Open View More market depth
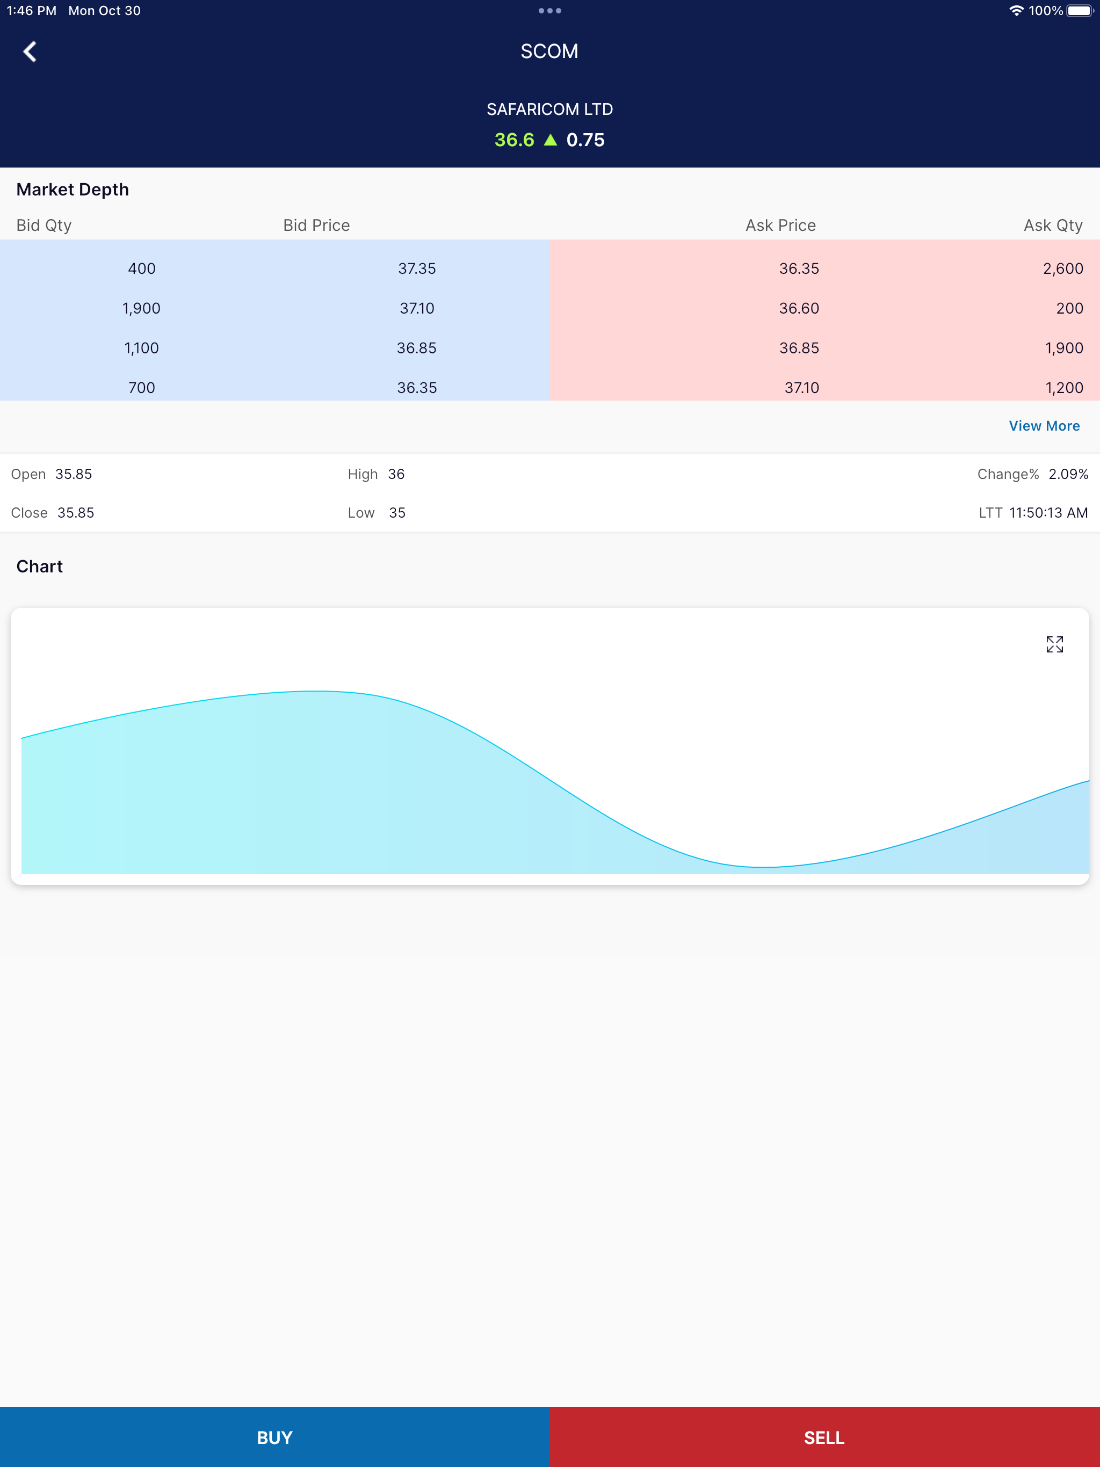This screenshot has width=1100, height=1467. click(x=1044, y=426)
